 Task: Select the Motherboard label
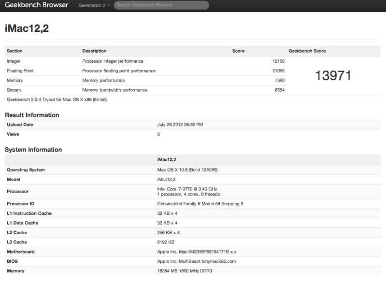(21, 252)
